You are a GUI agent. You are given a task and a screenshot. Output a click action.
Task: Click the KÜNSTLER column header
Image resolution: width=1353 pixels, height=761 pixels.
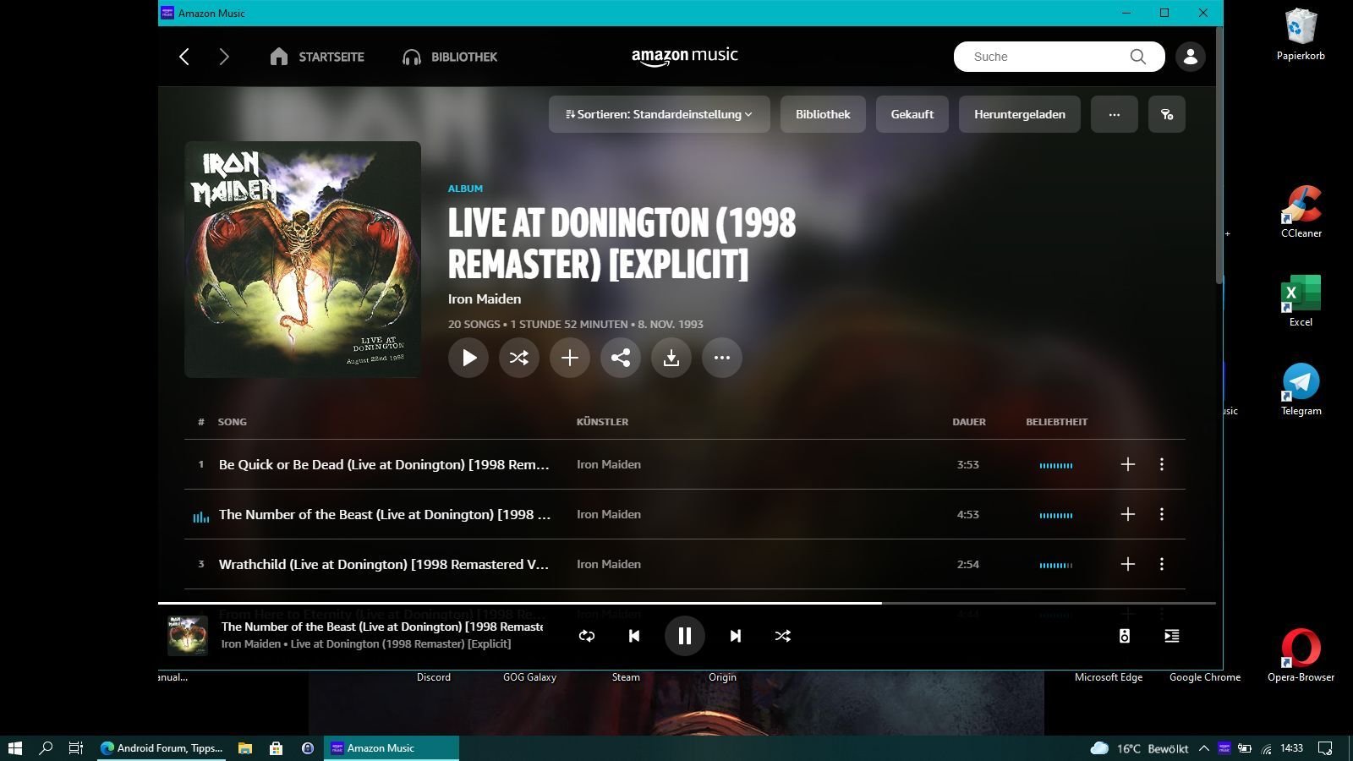(x=602, y=422)
